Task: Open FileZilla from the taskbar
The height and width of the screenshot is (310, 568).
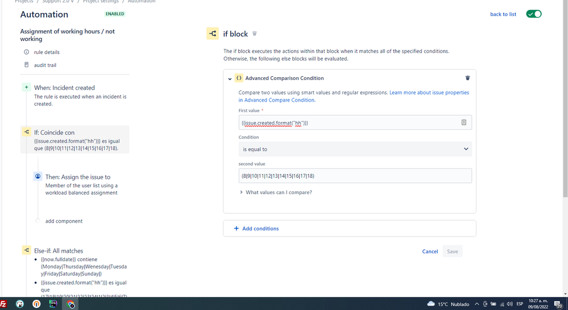Action: (3, 304)
